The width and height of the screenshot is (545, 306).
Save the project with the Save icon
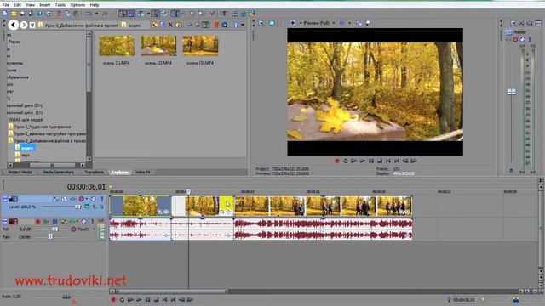pyautogui.click(x=22, y=14)
